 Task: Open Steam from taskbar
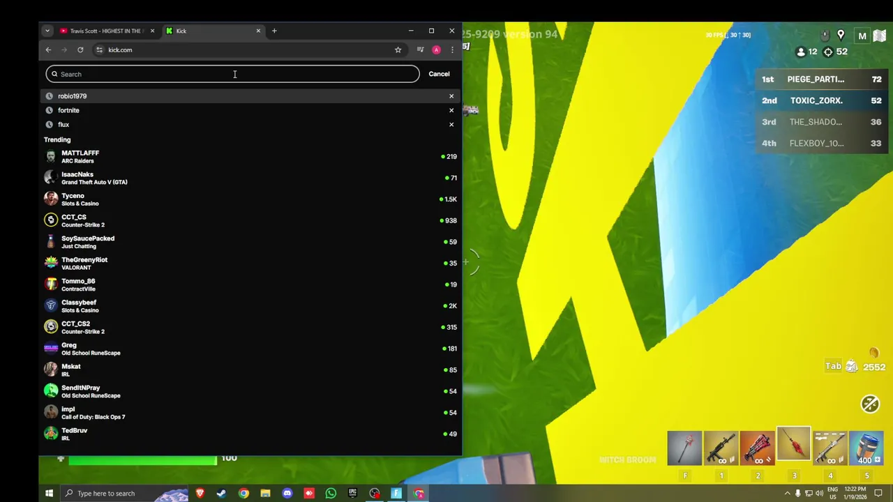(x=221, y=494)
